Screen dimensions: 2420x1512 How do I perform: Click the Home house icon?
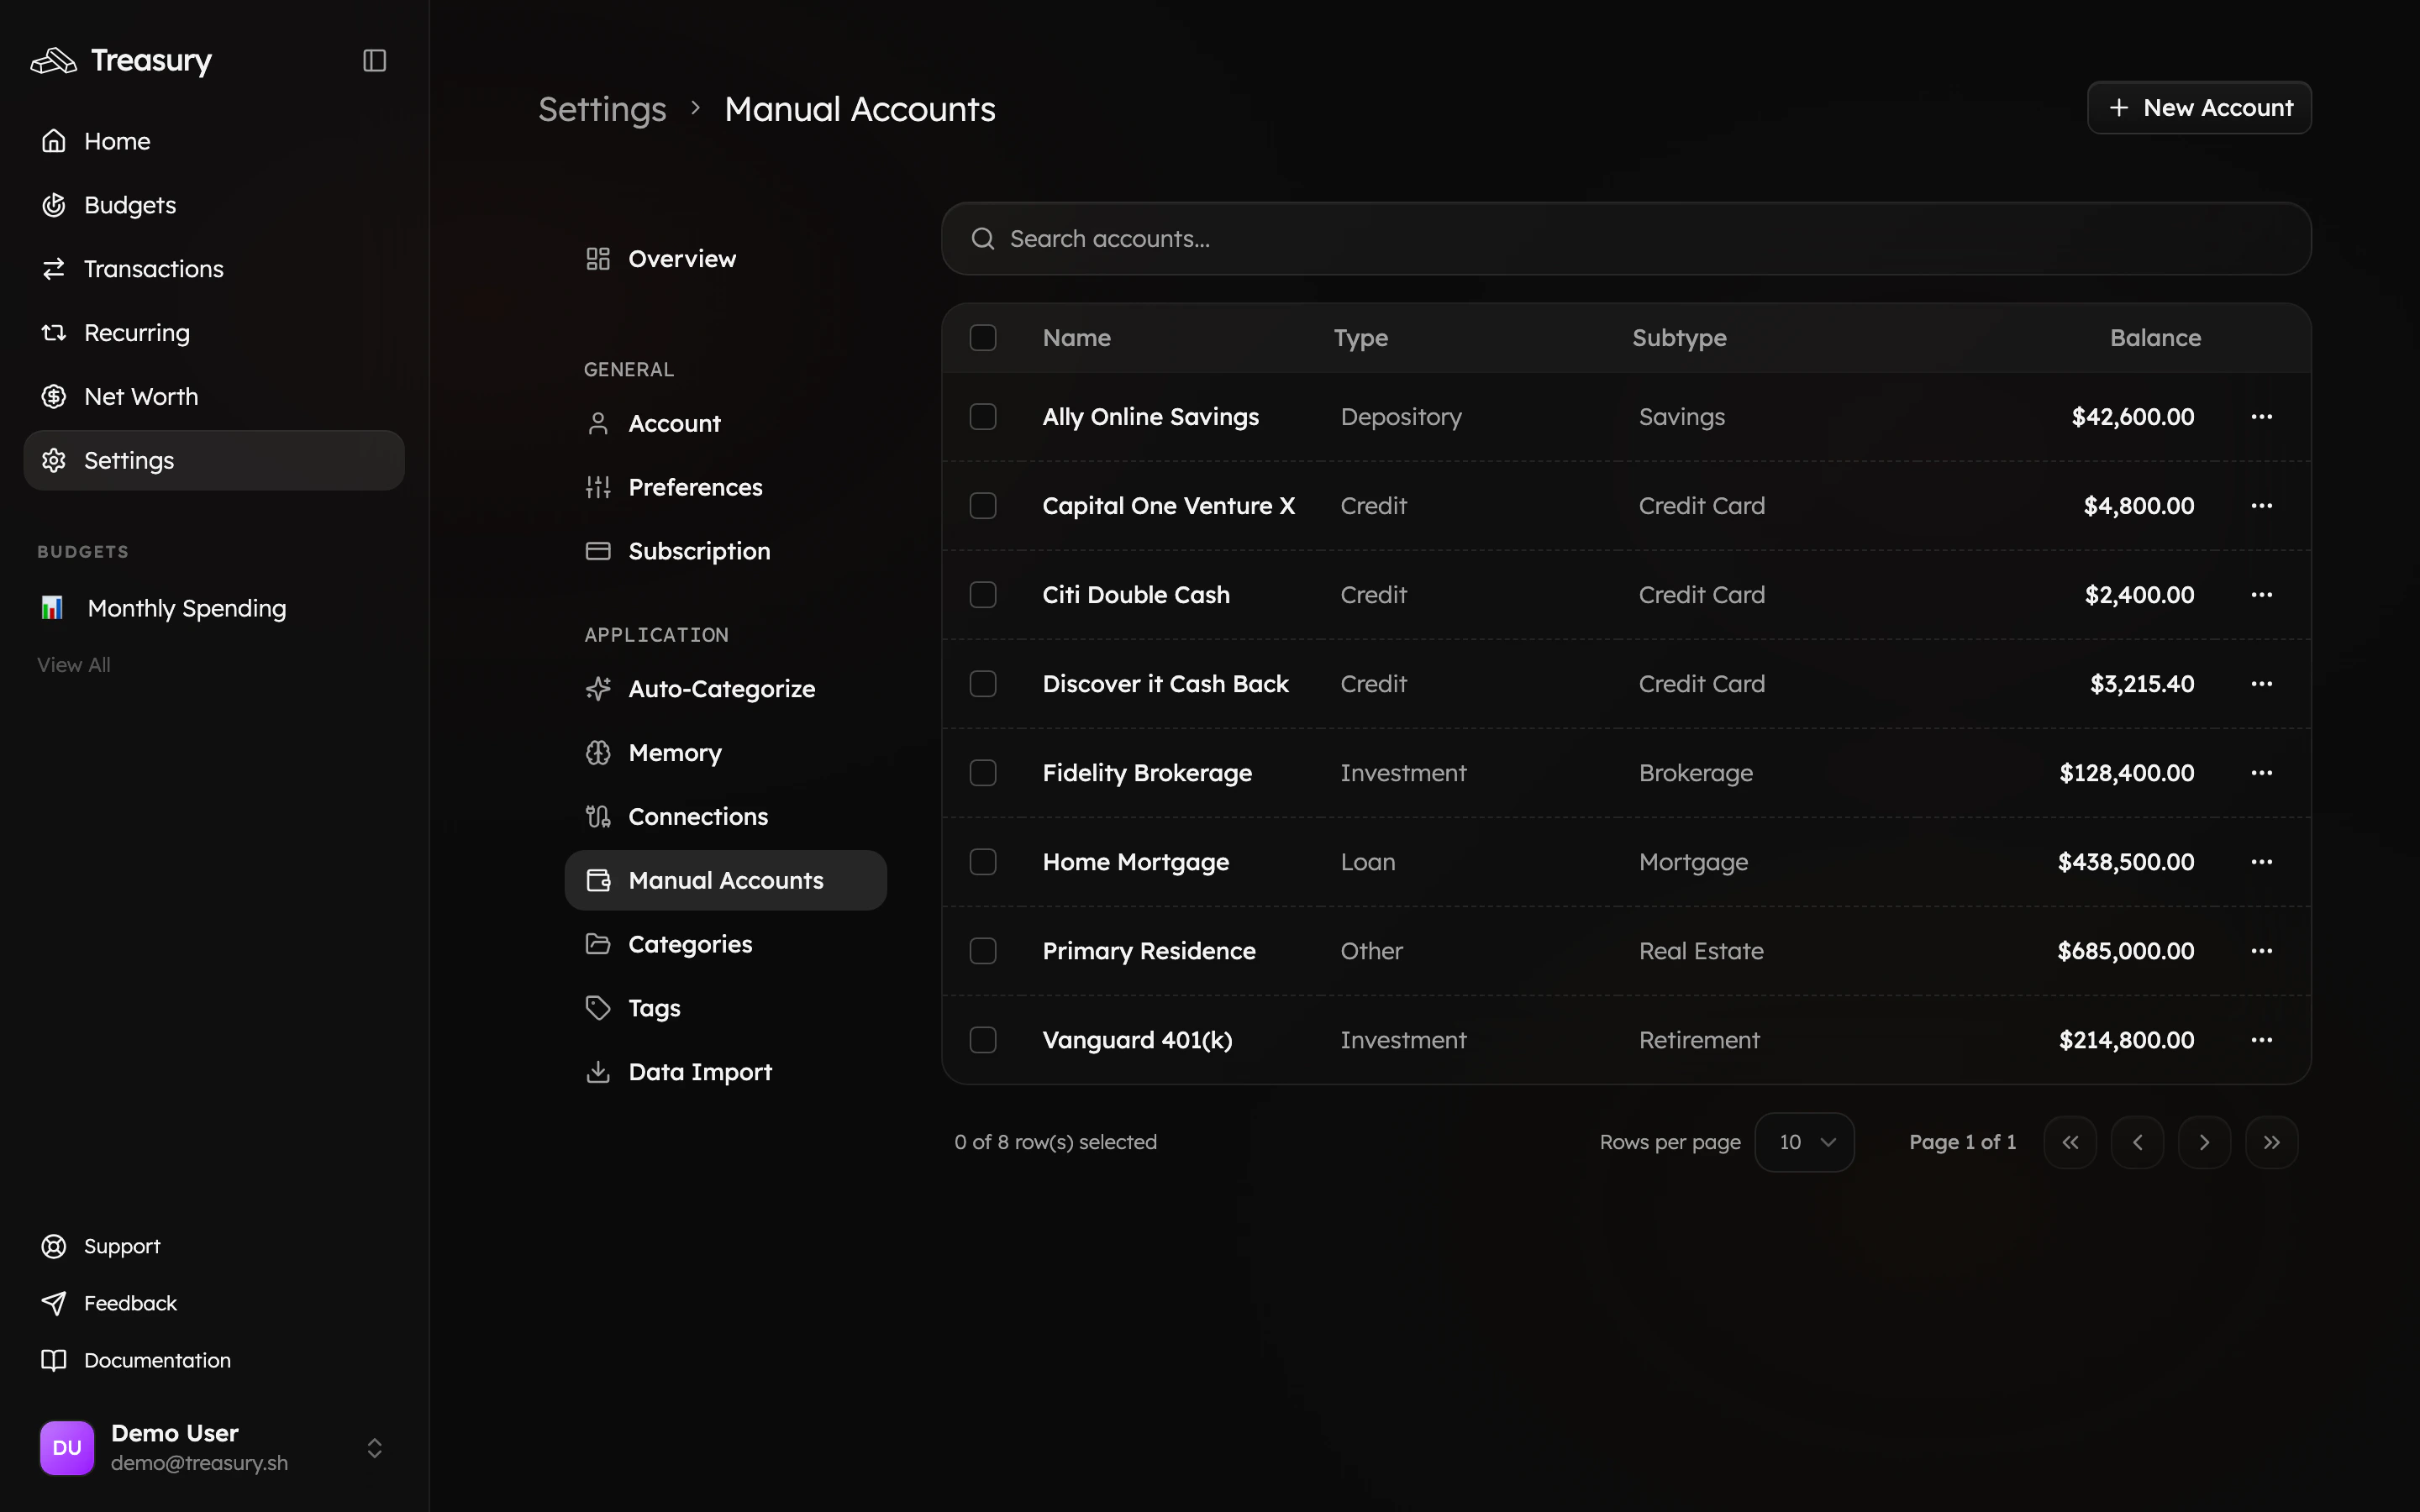[54, 141]
